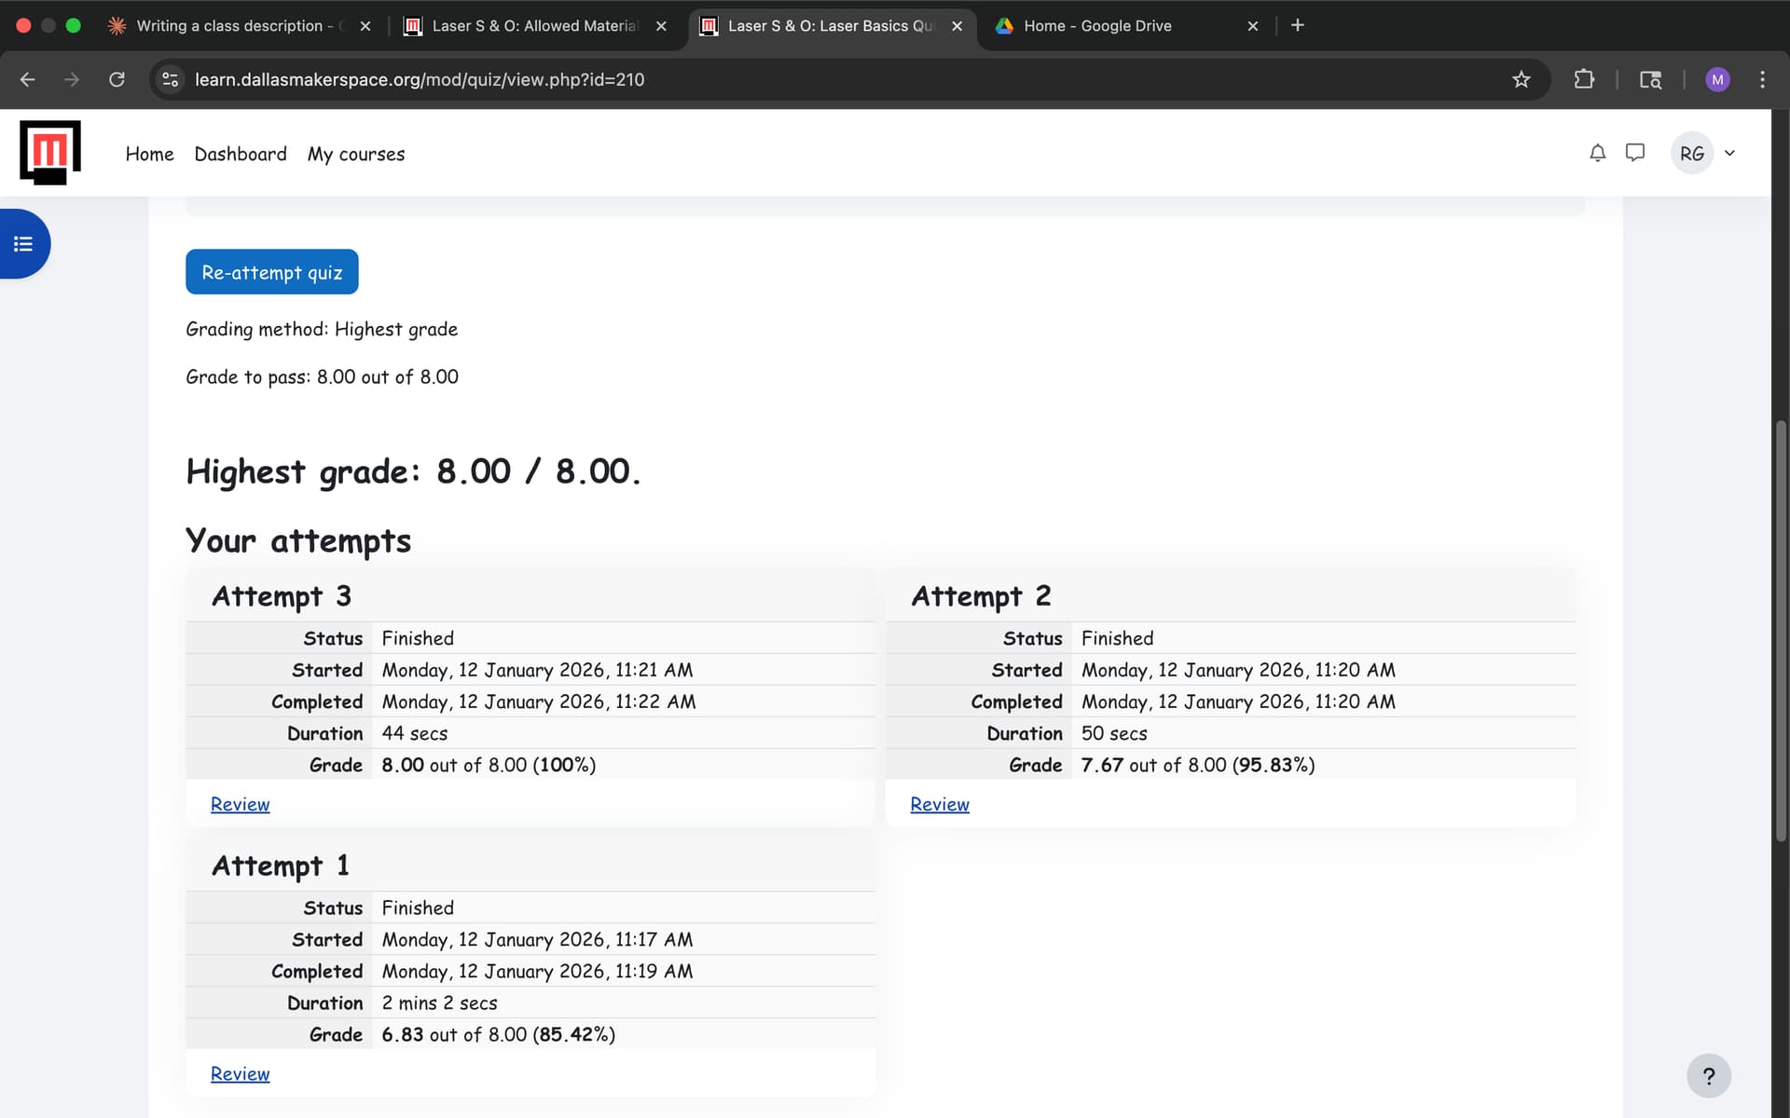Click the 44 secs duration value
The width and height of the screenshot is (1790, 1118).
(x=415, y=733)
